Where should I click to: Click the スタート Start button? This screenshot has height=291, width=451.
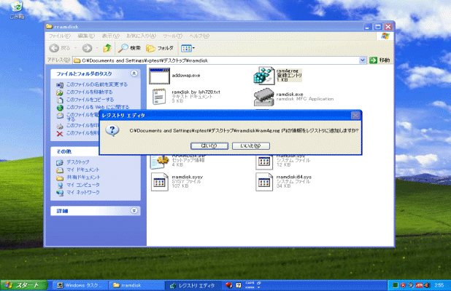pos(24,285)
